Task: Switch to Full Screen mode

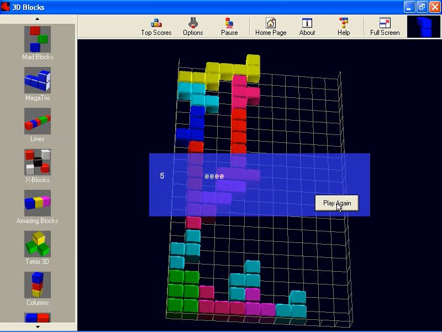Action: [x=385, y=26]
